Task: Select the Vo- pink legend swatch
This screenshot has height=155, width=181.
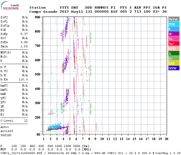Action: click(174, 39)
